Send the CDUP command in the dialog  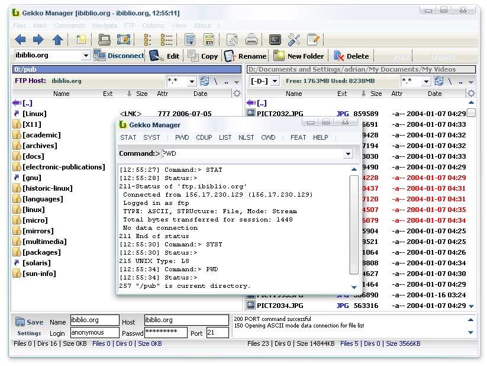pyautogui.click(x=204, y=137)
